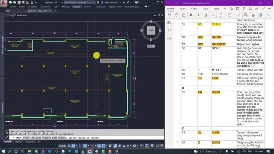274x154 pixels.
Task: Toggle object snap tracking in status bar
Action: [x=99, y=145]
